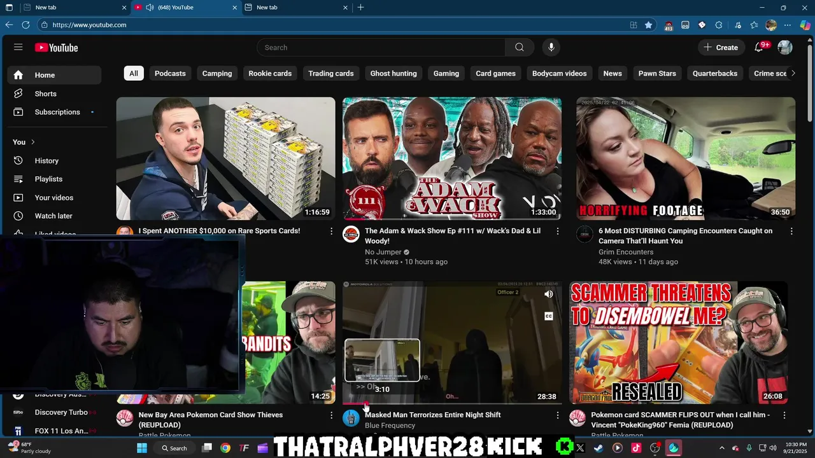Start voice search with the microphone
The height and width of the screenshot is (458, 815).
click(x=551, y=48)
